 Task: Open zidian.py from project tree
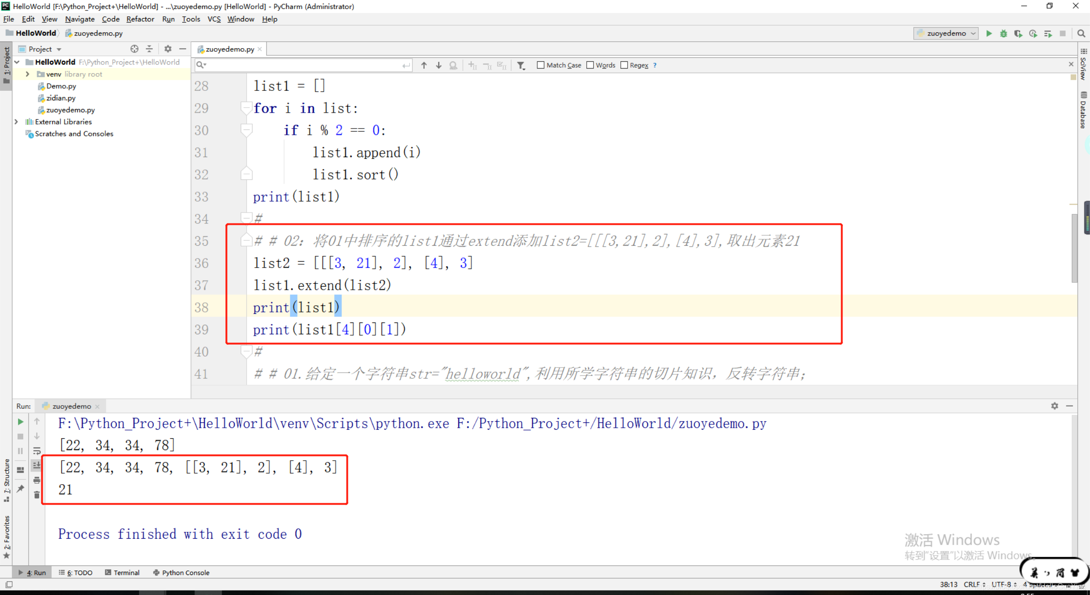[61, 98]
